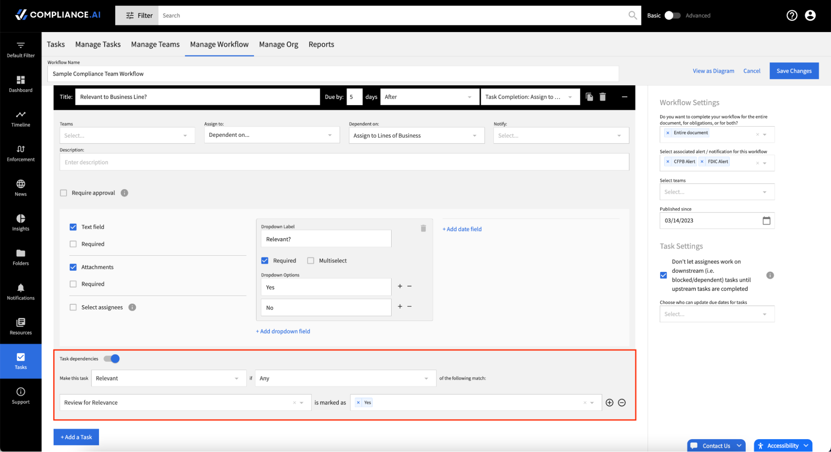Go to the Dashboard in sidebar

click(20, 84)
